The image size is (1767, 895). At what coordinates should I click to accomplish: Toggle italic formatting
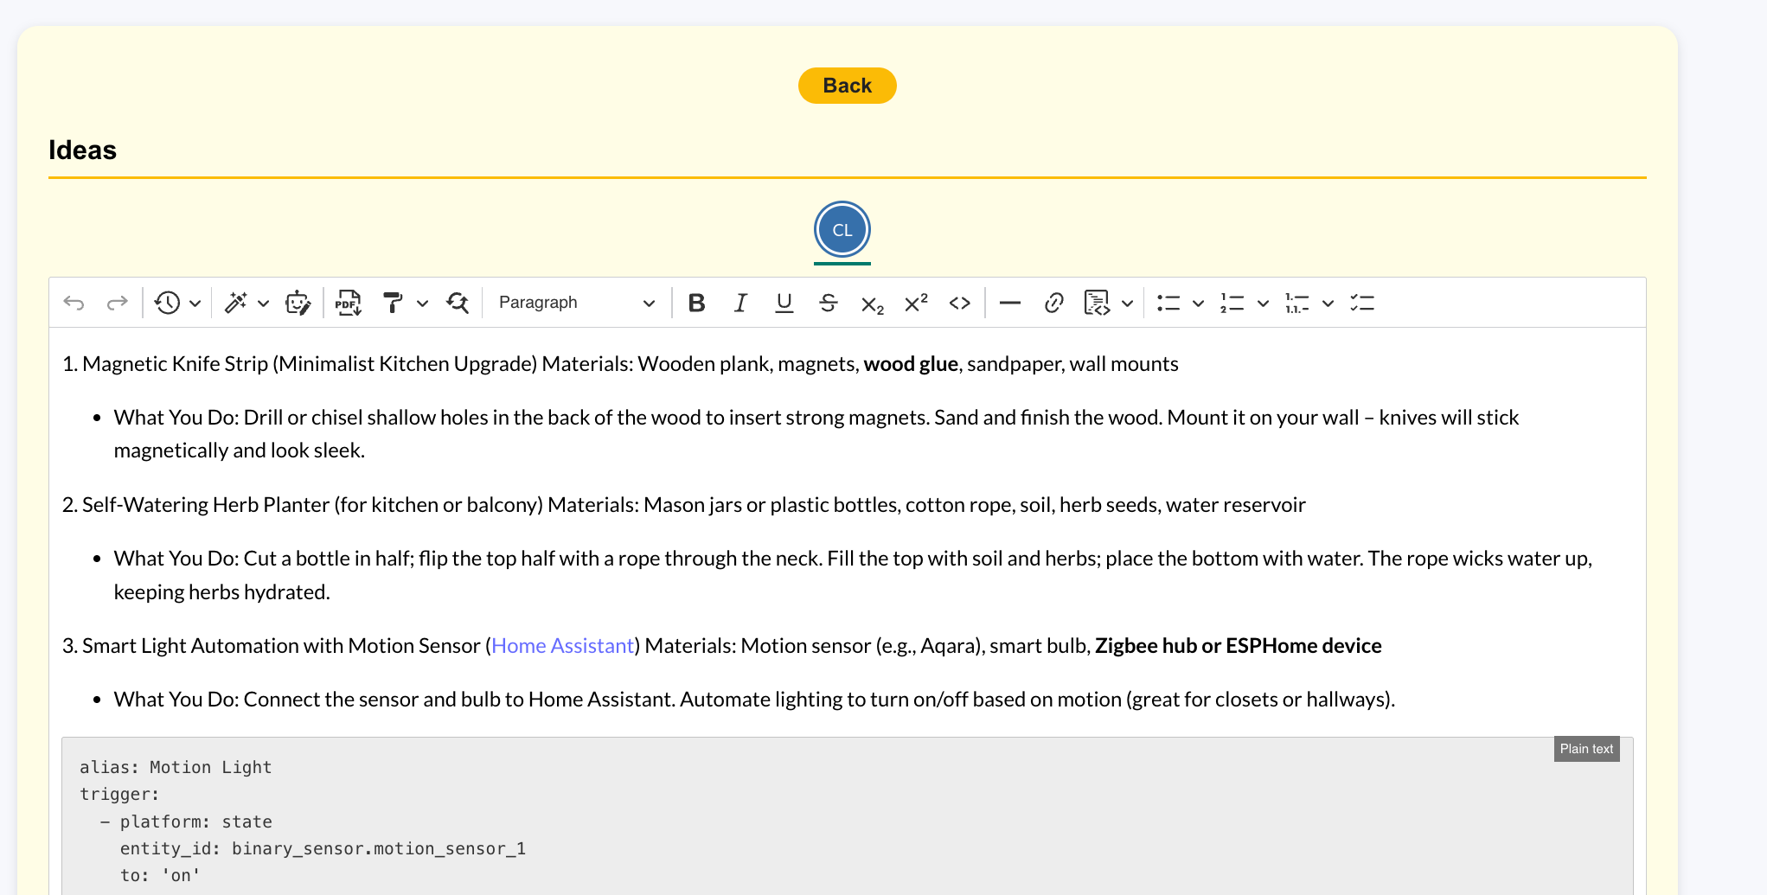(740, 303)
